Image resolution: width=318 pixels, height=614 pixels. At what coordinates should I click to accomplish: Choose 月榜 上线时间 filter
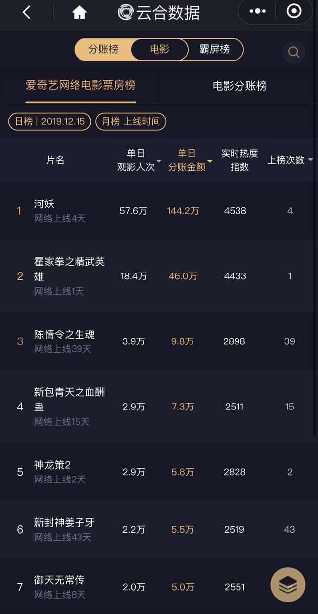point(131,121)
